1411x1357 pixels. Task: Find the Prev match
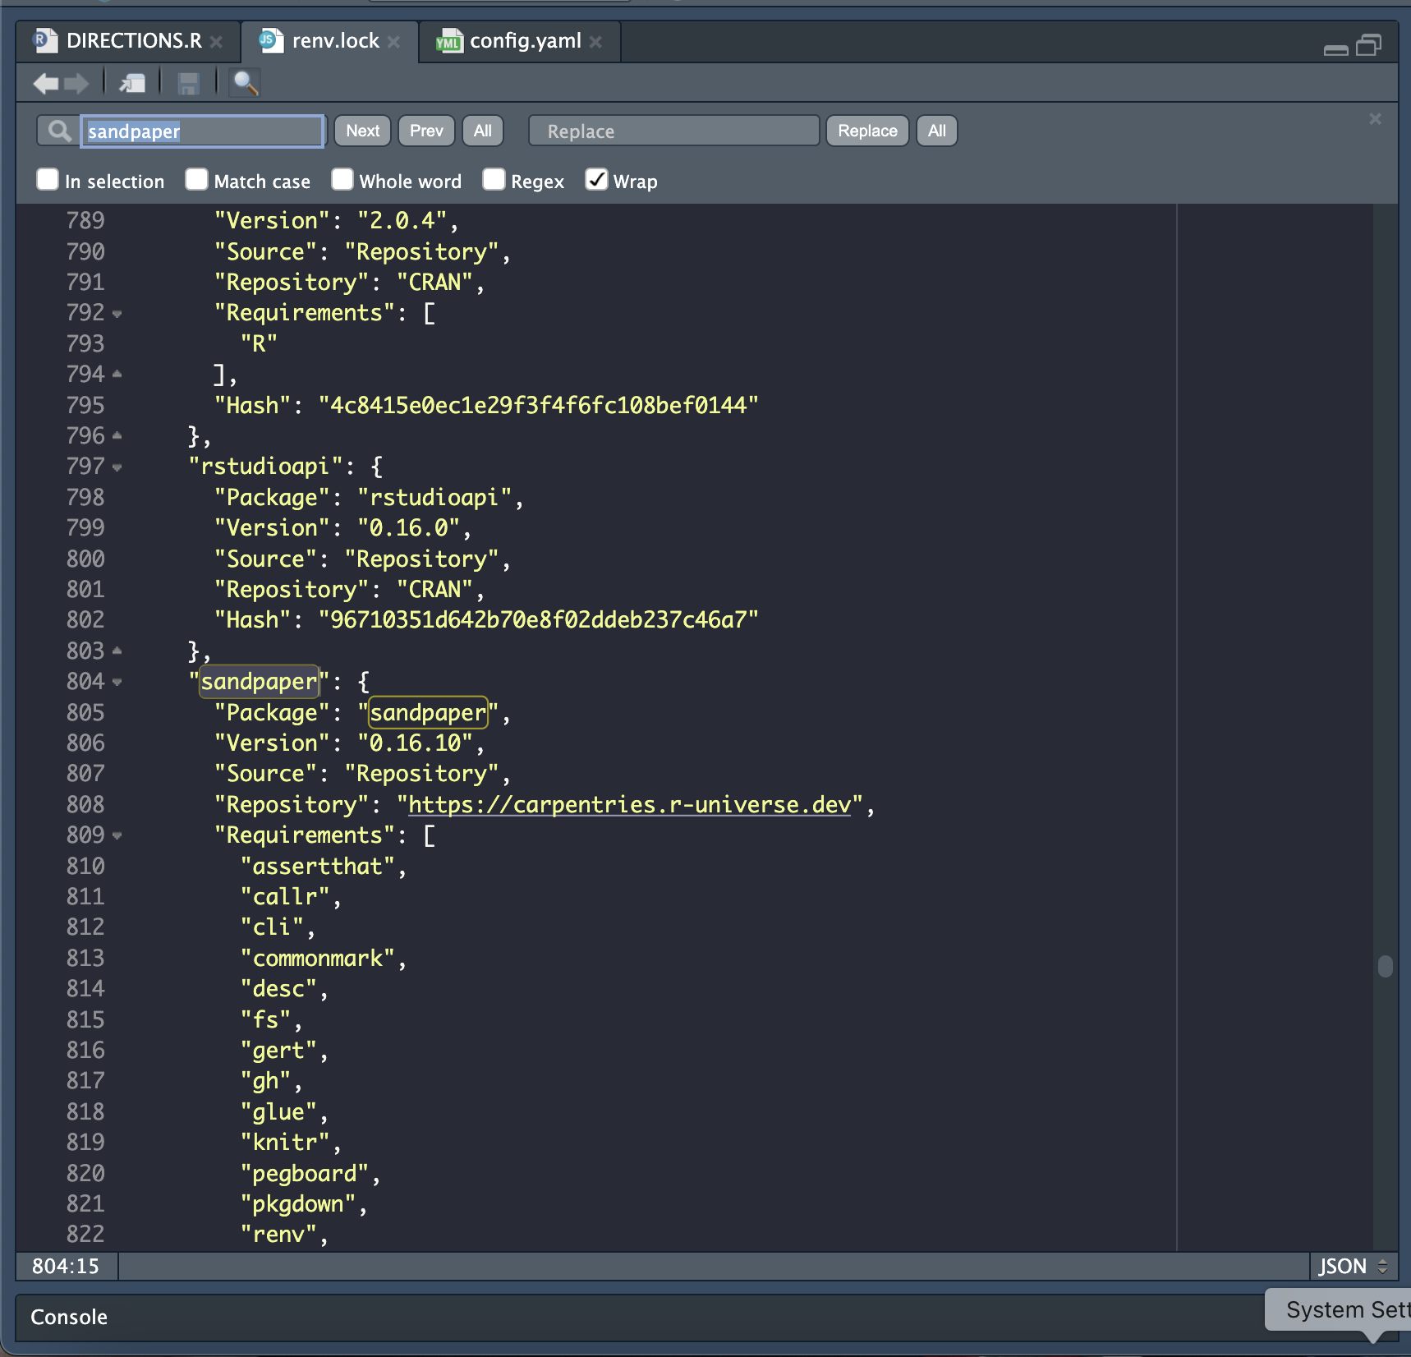[426, 131]
